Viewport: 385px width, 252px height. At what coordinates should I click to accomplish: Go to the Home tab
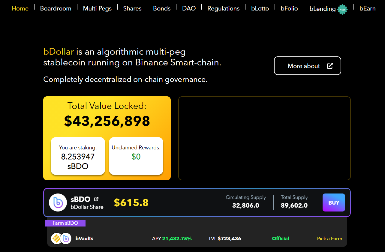[20, 8]
